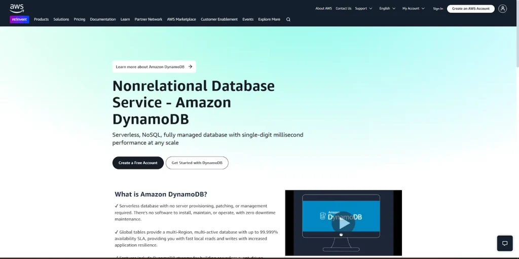Open the Learn menu
Image resolution: width=519 pixels, height=259 pixels.
[125, 20]
